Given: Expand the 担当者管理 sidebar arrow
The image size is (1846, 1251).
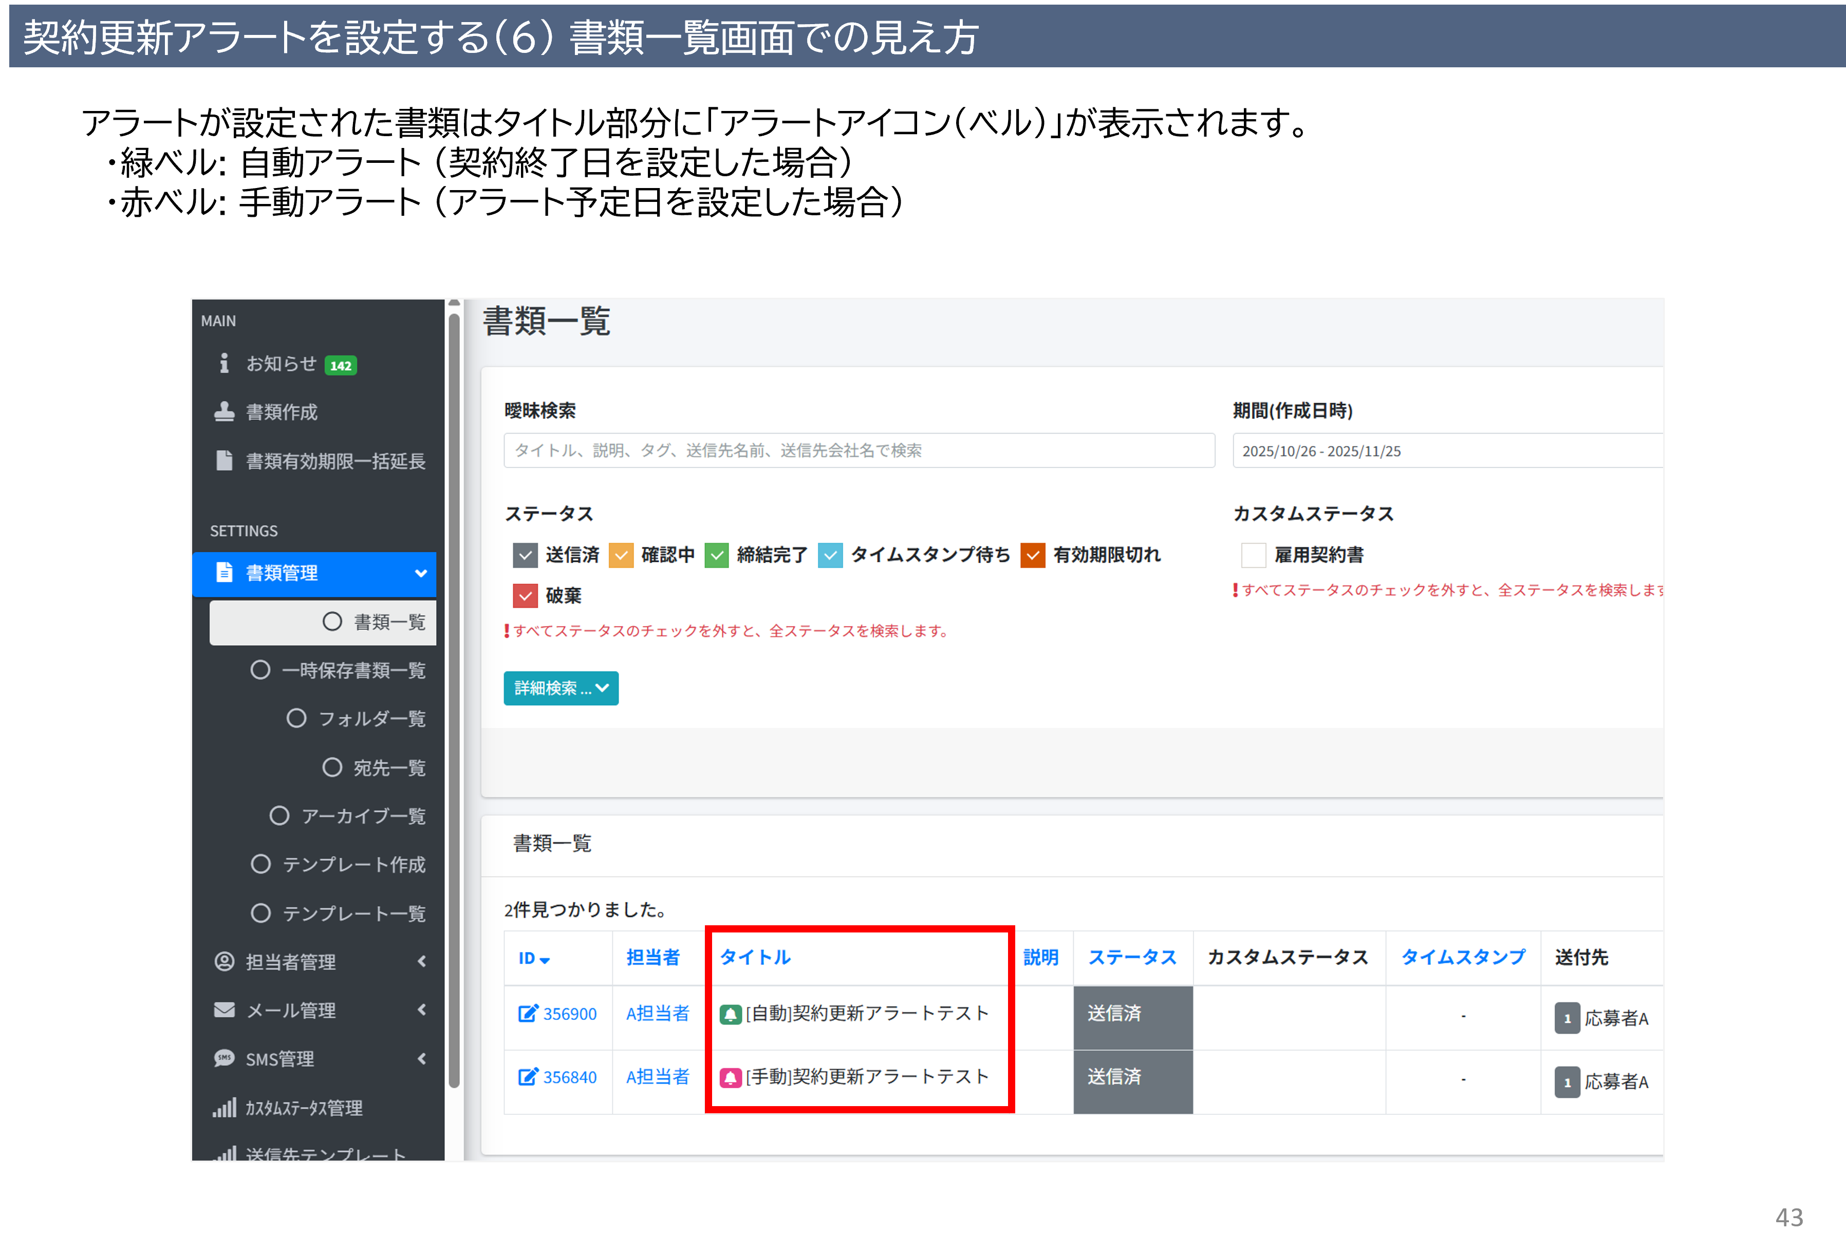Looking at the screenshot, I should click(422, 962).
